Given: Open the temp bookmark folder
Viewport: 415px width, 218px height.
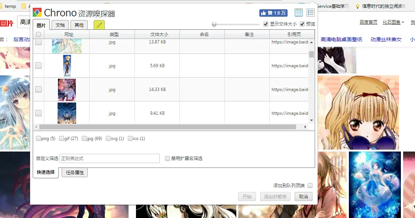Looking at the screenshot, I should click(9, 6).
